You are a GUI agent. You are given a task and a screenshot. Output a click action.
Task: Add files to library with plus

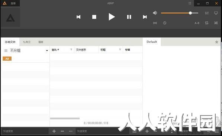tap(54, 131)
